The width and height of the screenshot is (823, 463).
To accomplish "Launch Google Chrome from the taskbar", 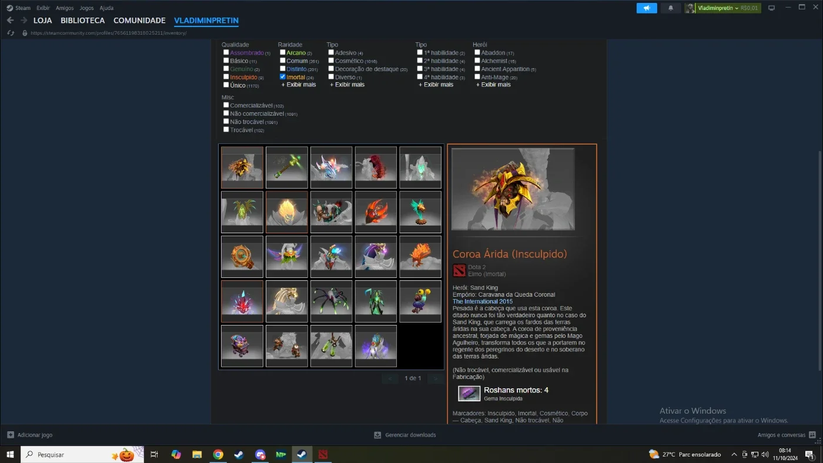I will tap(218, 454).
